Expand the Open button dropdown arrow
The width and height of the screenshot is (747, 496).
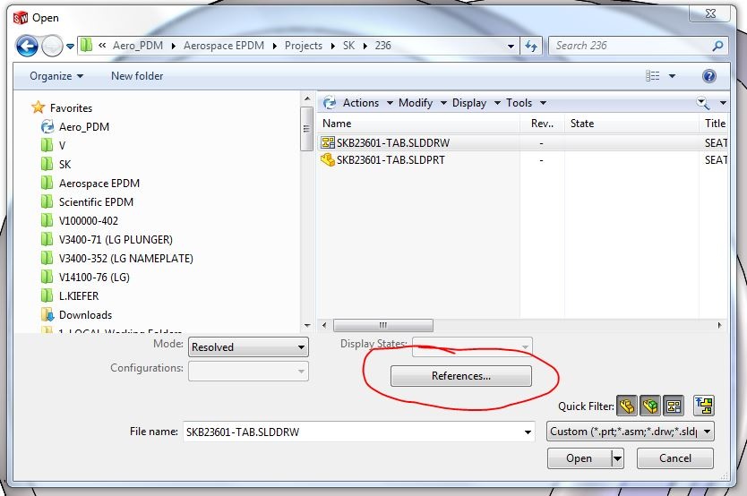click(617, 459)
